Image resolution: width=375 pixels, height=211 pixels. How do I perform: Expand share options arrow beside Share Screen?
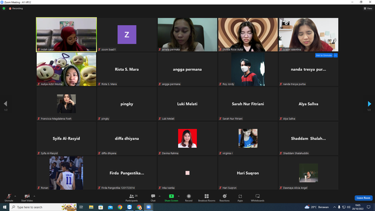179,196
